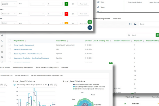Open the sidebar document page icon

2,46
